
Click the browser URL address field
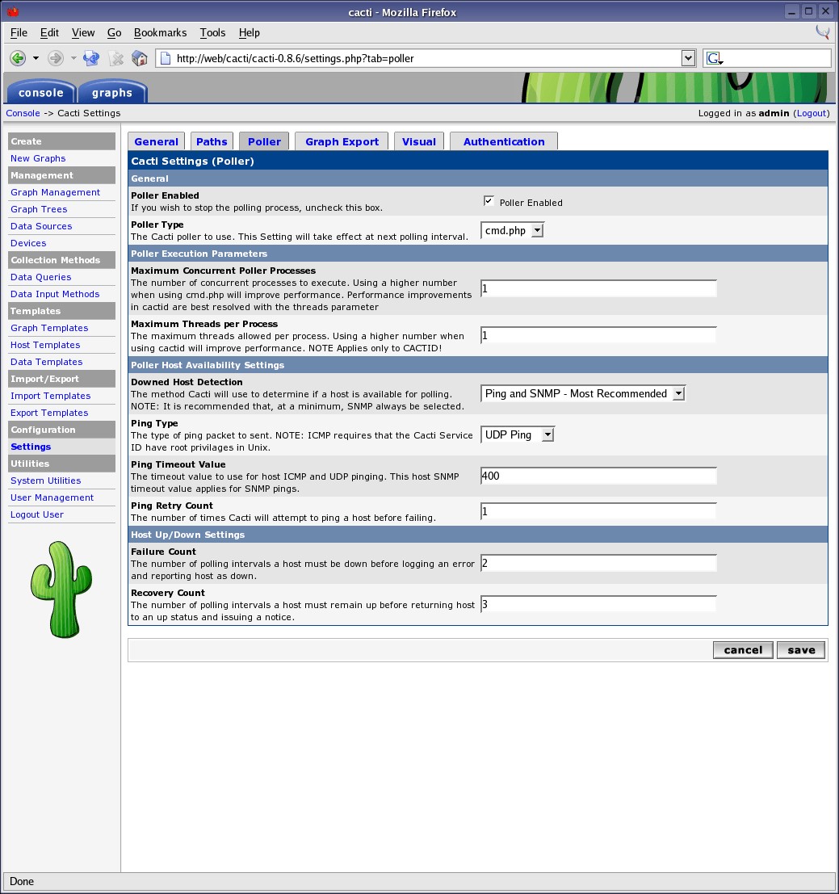coord(427,58)
